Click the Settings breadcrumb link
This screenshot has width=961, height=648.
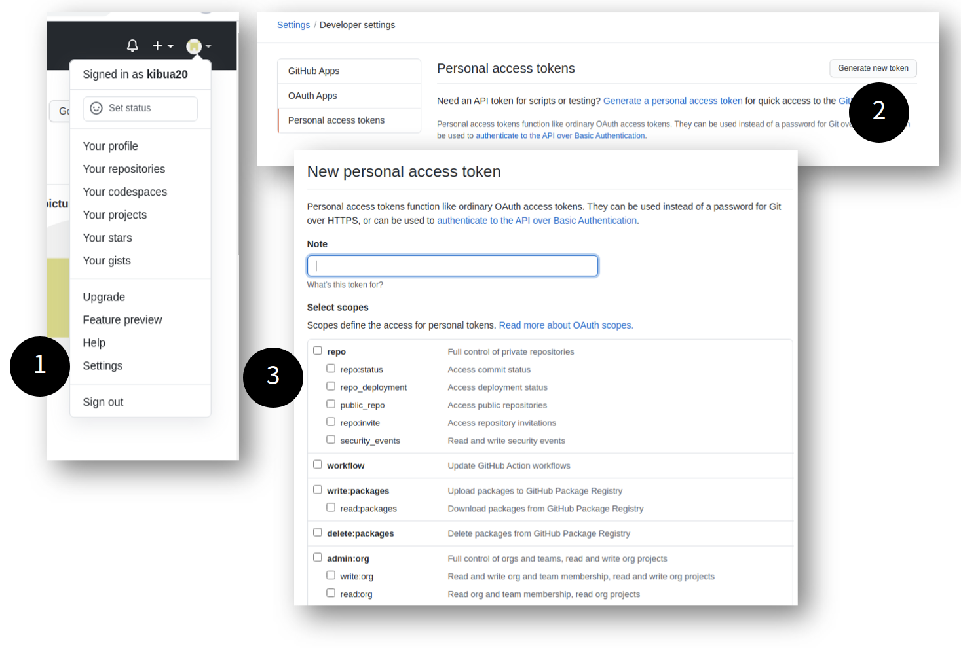pyautogui.click(x=293, y=25)
